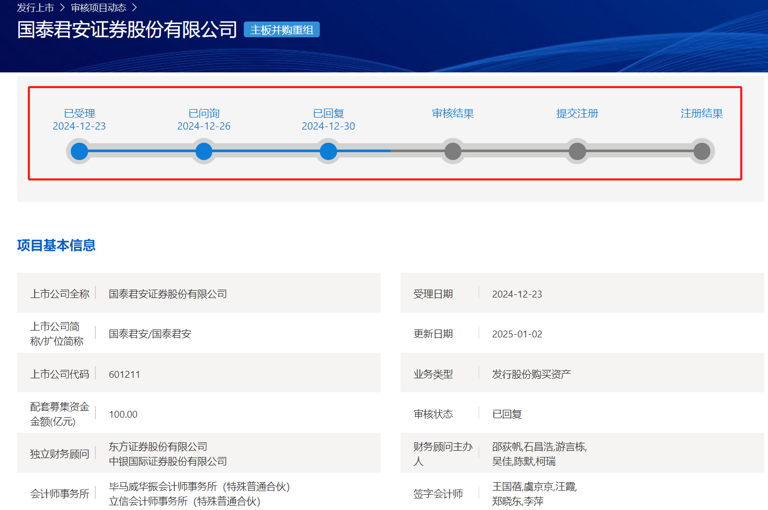The image size is (768, 510).
Task: Click the chevron arrow after 审核项目动态
Action: (134, 8)
